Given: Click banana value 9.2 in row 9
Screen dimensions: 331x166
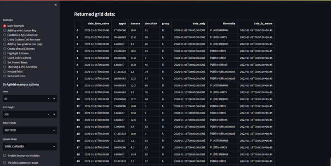Looking at the screenshot, I should point(135,92).
